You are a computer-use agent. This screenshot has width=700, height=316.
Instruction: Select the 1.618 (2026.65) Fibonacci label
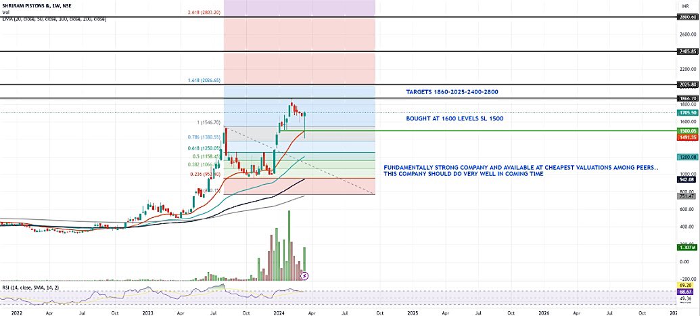[x=203, y=81]
